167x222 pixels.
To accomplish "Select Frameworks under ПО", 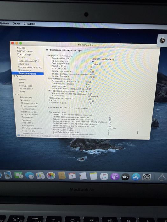I will pyautogui.click(x=26, y=98).
